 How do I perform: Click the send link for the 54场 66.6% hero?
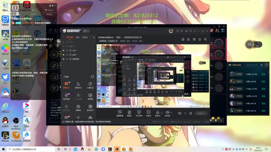tap(264, 81)
